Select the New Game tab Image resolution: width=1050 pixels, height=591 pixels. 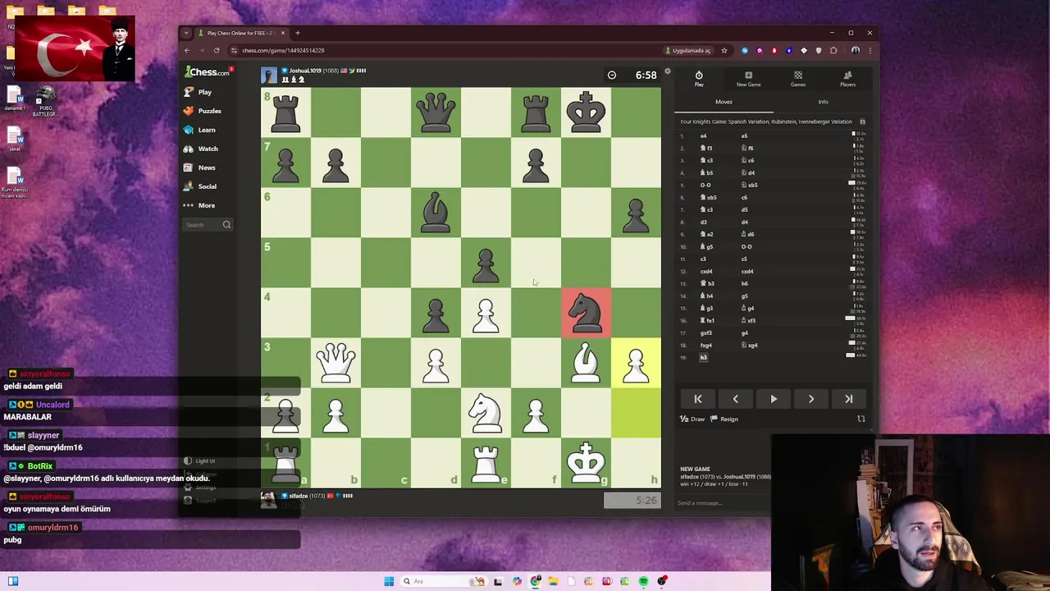(x=748, y=79)
